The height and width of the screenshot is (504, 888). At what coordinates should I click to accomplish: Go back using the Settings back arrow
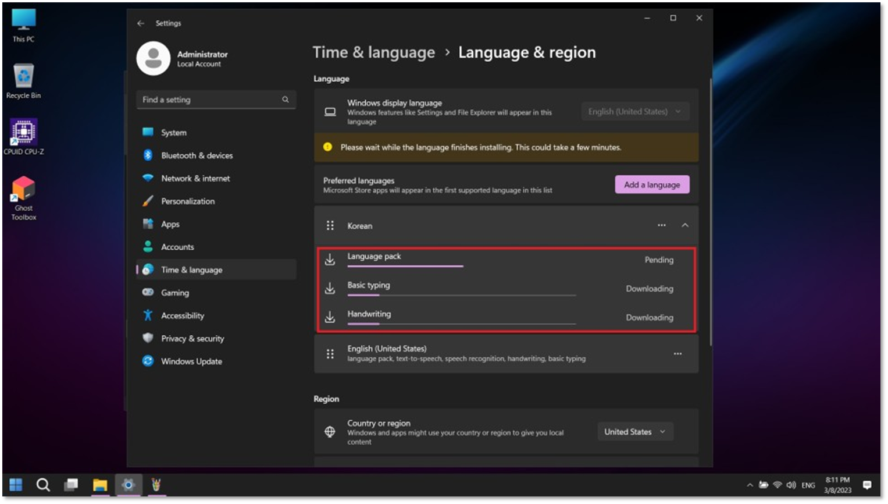pyautogui.click(x=141, y=23)
